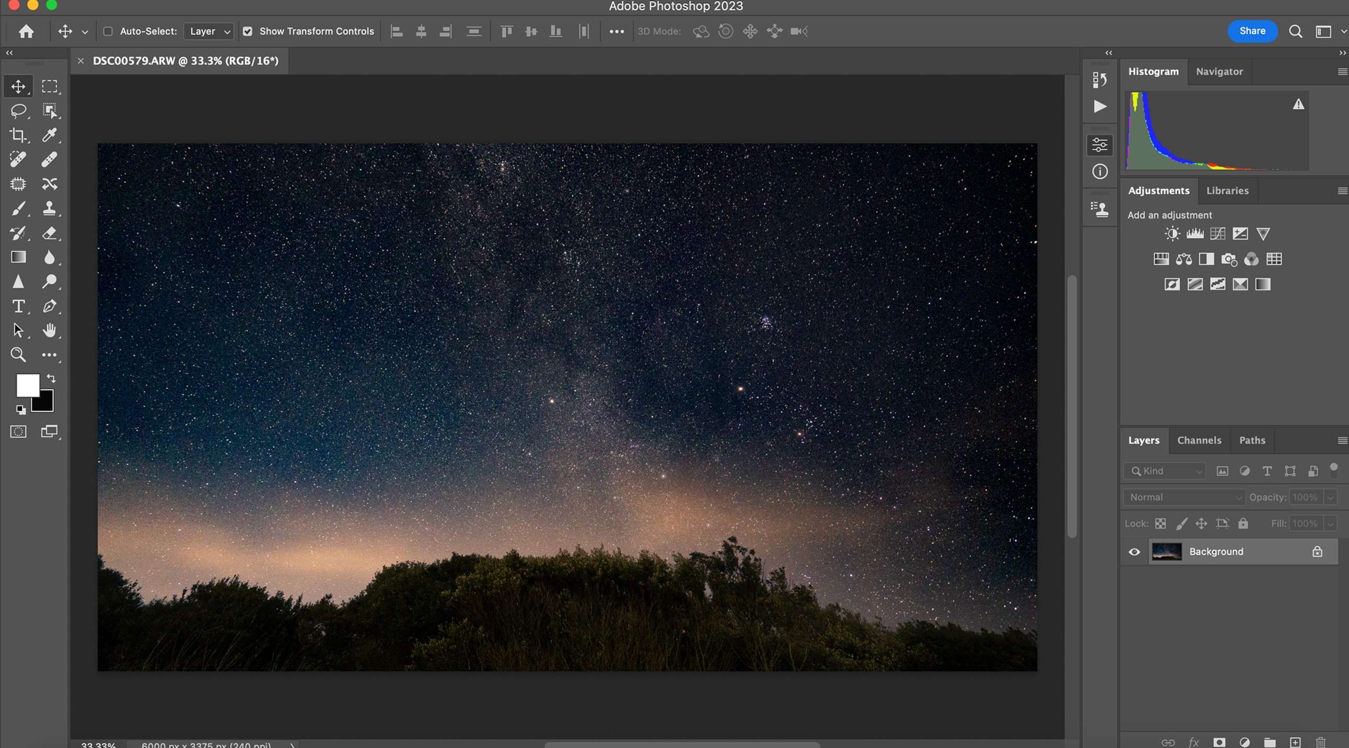This screenshot has width=1349, height=748.
Task: Select the Lasso tool
Action: 18,111
